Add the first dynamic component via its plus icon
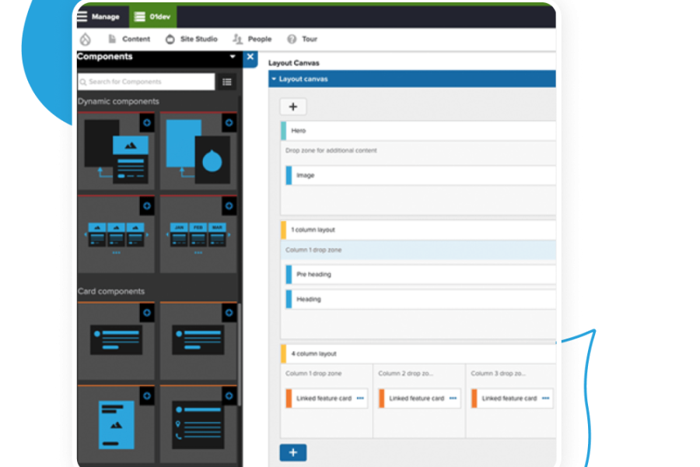The image size is (700, 467). 147,122
